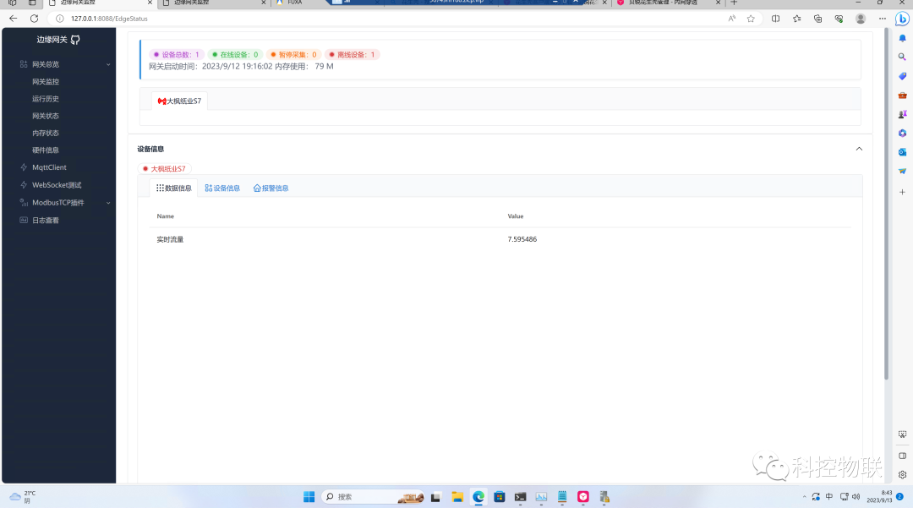Open the browser profile avatar

(x=861, y=19)
